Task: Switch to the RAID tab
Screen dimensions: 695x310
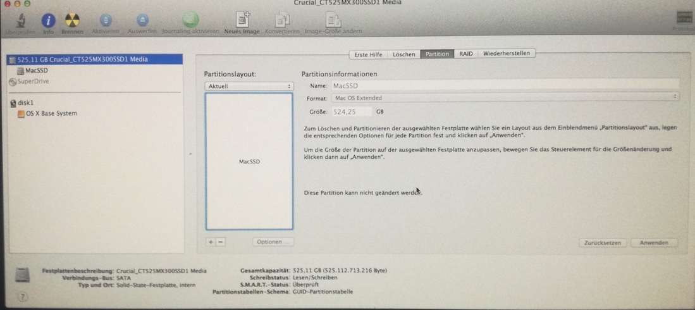Action: pyautogui.click(x=466, y=54)
